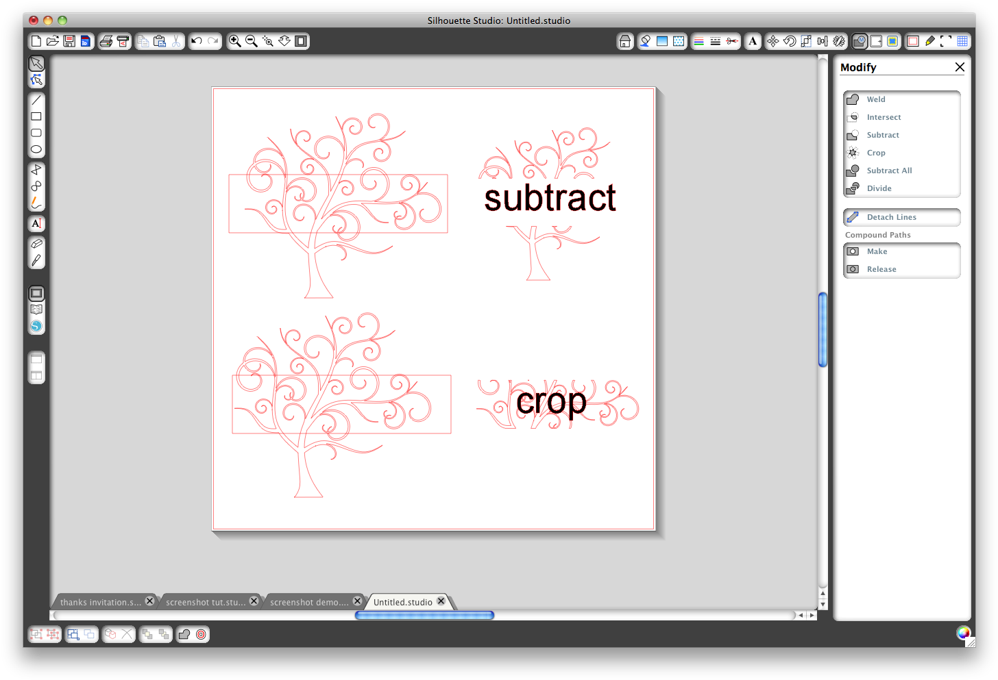
Task: Open the Replicate panel
Action: point(839,41)
